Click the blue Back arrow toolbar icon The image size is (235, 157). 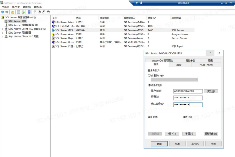3,12
